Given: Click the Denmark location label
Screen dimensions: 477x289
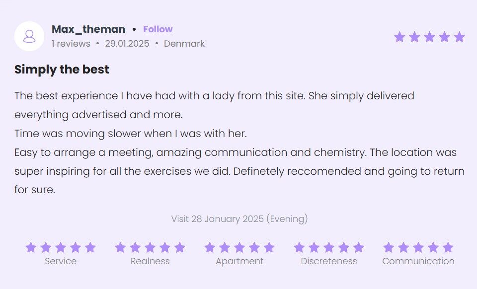Looking at the screenshot, I should coord(184,44).
